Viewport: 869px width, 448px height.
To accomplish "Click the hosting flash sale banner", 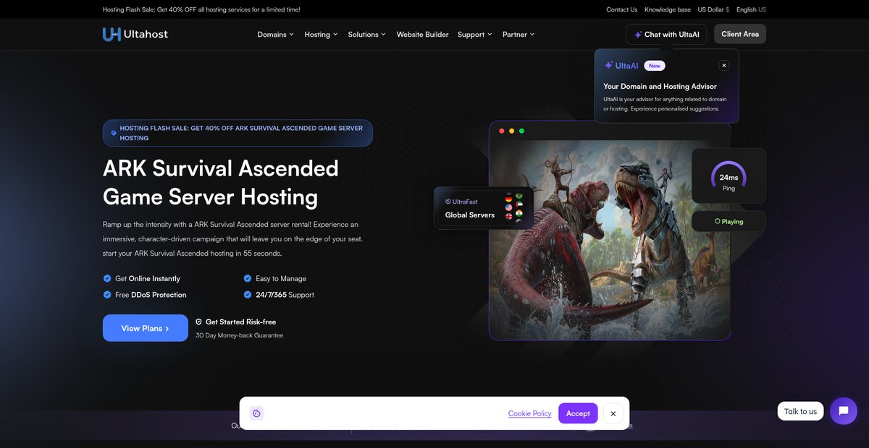I will [x=238, y=133].
